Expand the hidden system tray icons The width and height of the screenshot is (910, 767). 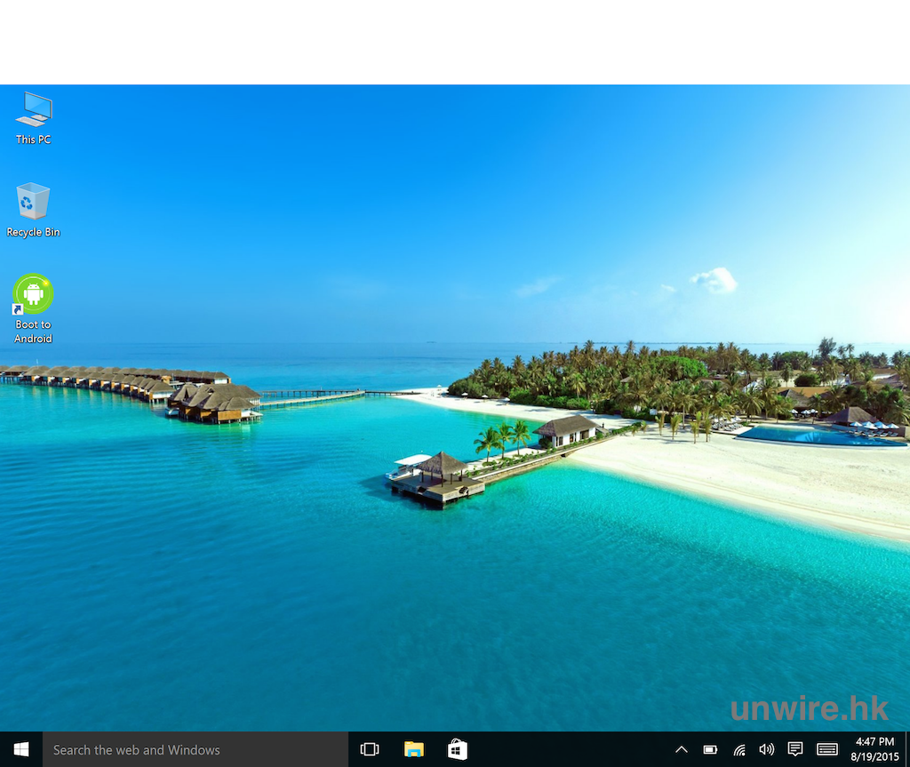(682, 749)
